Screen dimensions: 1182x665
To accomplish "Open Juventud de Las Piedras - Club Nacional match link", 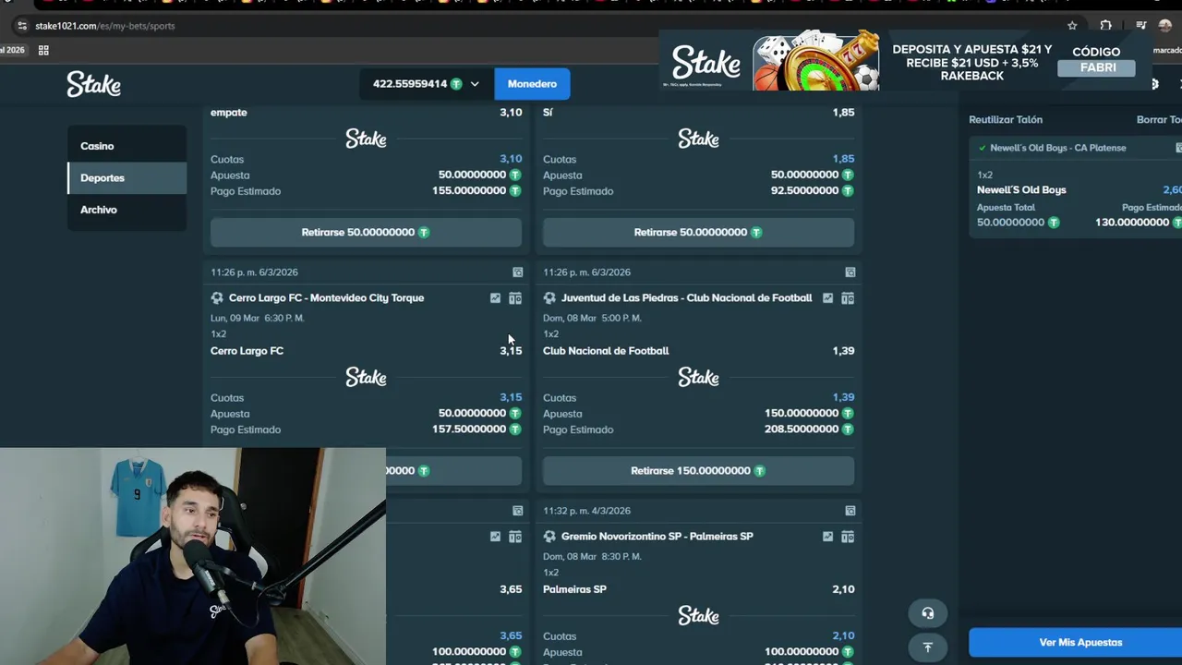I will pyautogui.click(x=687, y=298).
